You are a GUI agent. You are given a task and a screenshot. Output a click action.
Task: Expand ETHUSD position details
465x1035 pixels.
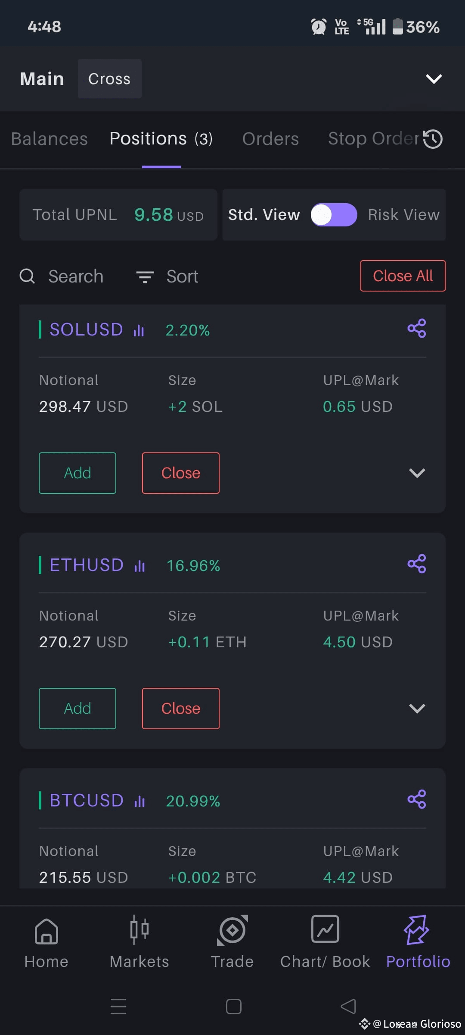click(417, 709)
